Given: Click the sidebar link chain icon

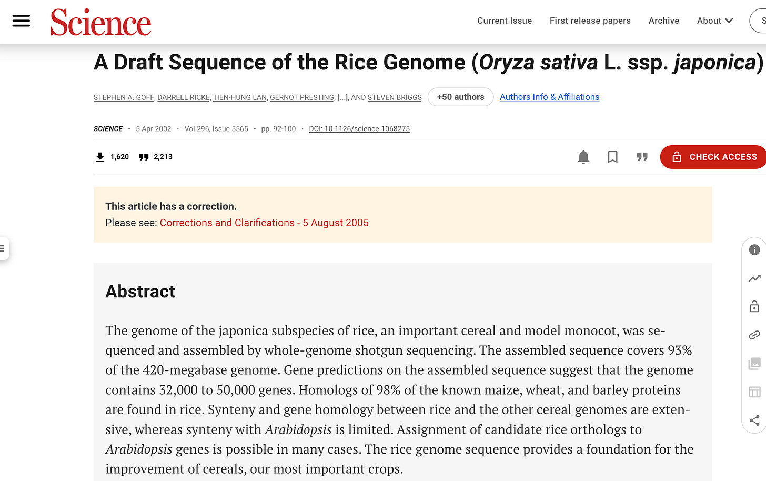Looking at the screenshot, I should pyautogui.click(x=754, y=335).
